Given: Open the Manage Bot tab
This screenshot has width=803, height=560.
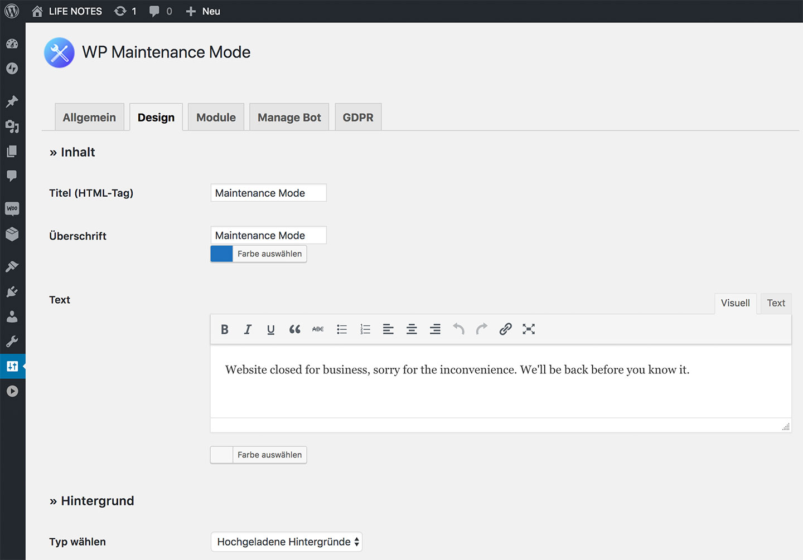Looking at the screenshot, I should pos(289,117).
